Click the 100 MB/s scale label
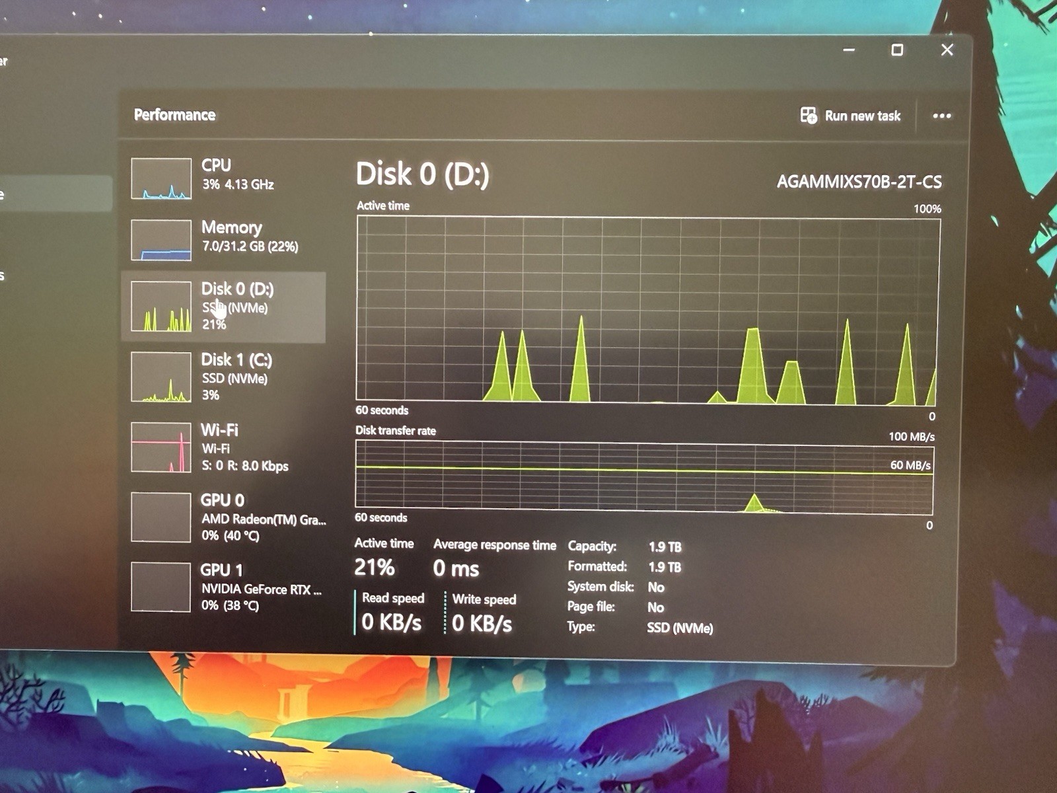The height and width of the screenshot is (793, 1057). tap(912, 437)
